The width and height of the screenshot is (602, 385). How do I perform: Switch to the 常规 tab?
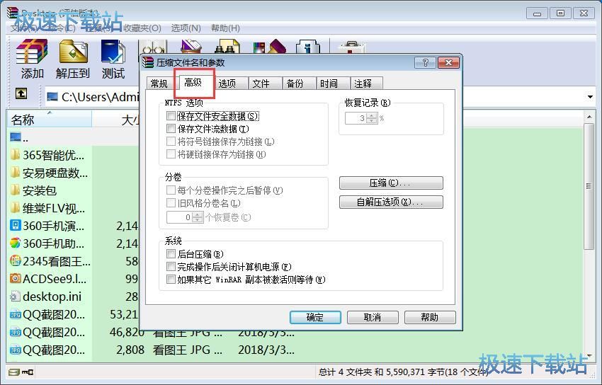pyautogui.click(x=159, y=84)
